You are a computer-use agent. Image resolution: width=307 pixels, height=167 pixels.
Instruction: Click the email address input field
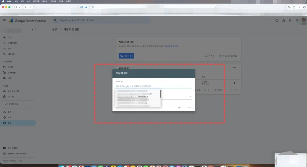[x=153, y=86]
